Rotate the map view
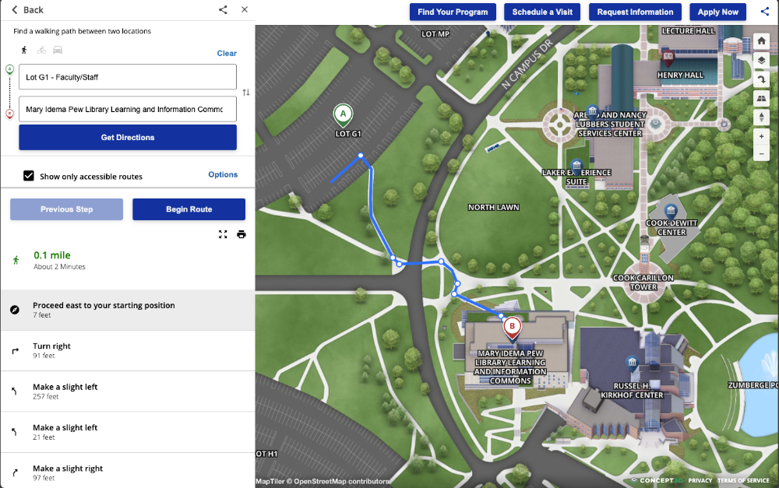 pyautogui.click(x=762, y=79)
